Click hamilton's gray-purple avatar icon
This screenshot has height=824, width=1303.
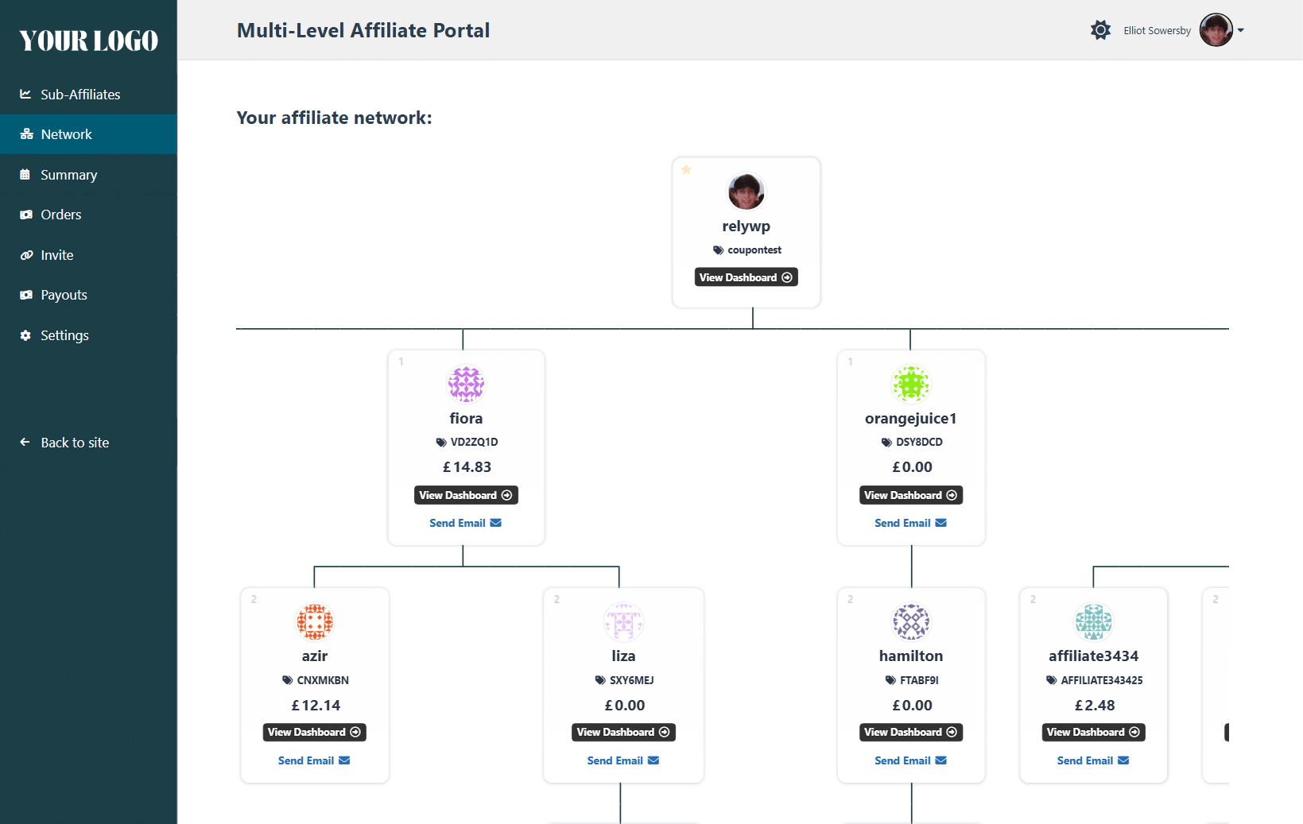pos(911,621)
